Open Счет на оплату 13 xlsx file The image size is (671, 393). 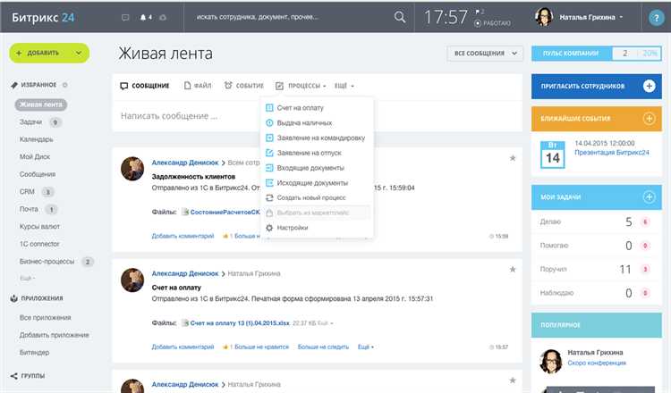(x=240, y=323)
